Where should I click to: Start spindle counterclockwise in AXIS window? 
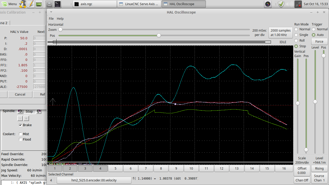click(20, 111)
